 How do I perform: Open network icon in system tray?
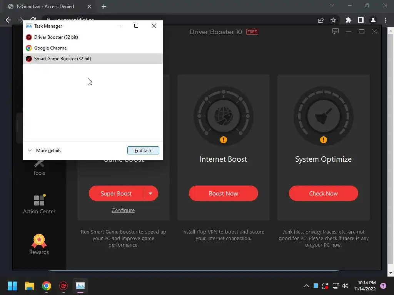[x=336, y=286]
